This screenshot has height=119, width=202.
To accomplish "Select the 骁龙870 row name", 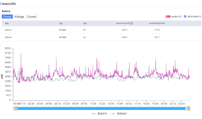I will (x=8, y=30).
